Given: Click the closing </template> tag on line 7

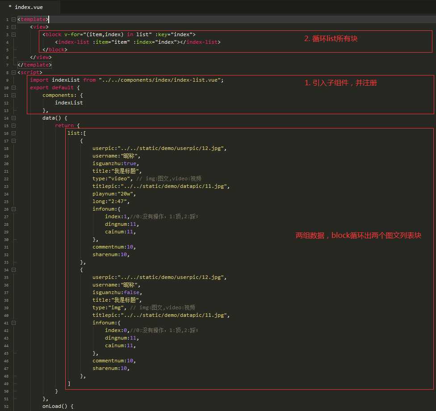Looking at the screenshot, I should [x=34, y=65].
